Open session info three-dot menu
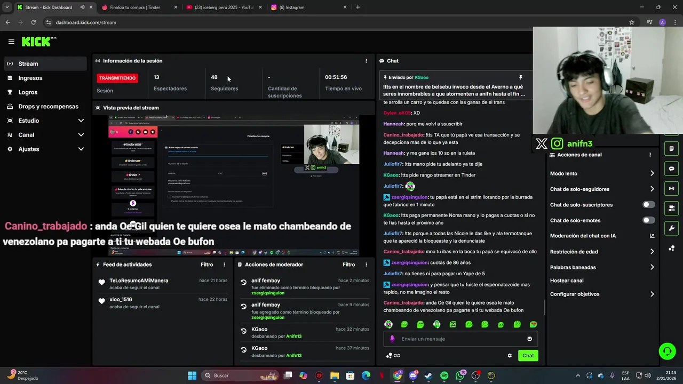Screen dimensions: 683x384 (366, 61)
